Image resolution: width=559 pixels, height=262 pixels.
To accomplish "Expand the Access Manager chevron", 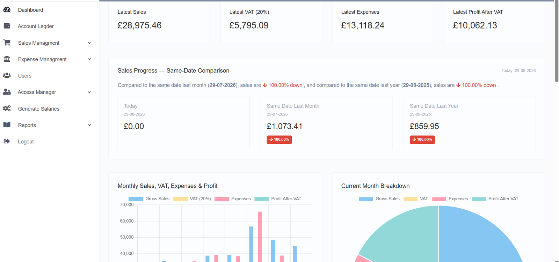I will pos(89,92).
